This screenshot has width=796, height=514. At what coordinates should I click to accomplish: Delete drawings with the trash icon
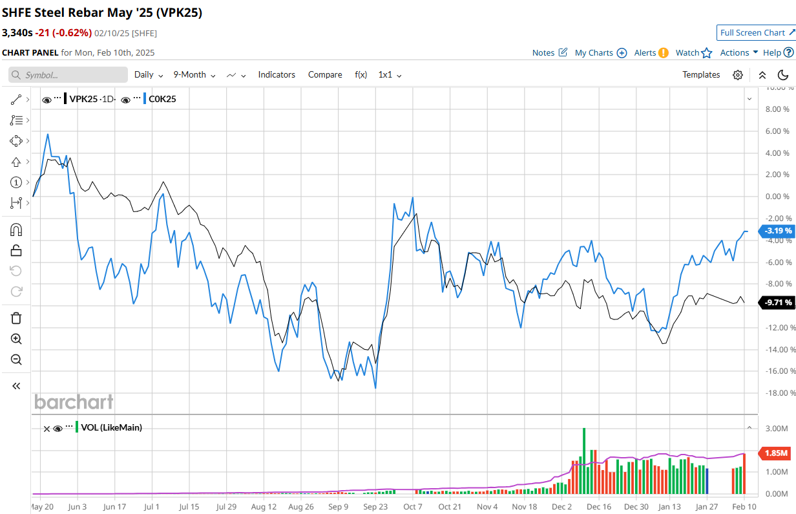tap(17, 317)
